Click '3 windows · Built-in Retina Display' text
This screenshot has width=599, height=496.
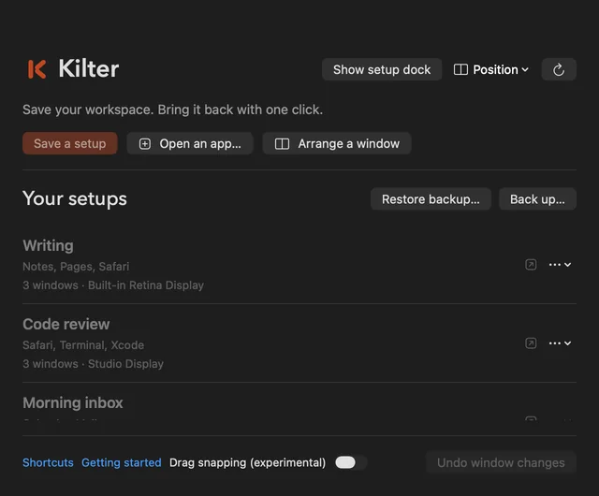[113, 285]
